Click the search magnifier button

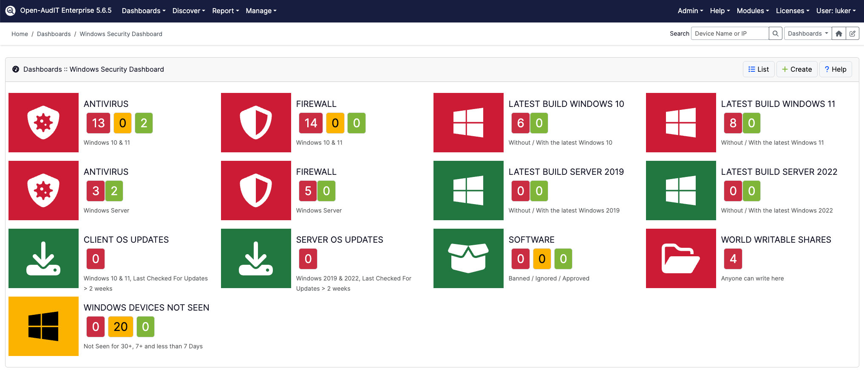coord(775,34)
